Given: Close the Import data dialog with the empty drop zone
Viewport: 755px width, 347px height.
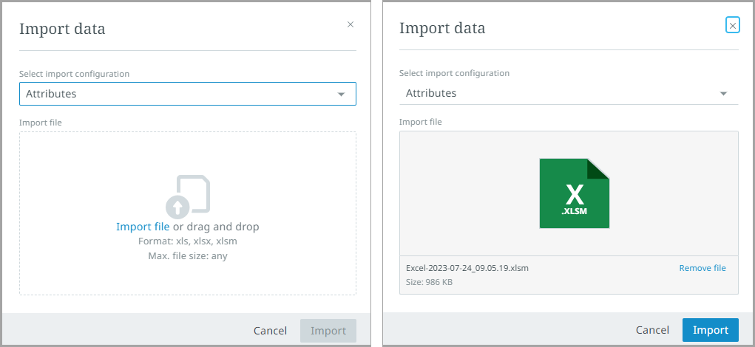Looking at the screenshot, I should [x=351, y=24].
